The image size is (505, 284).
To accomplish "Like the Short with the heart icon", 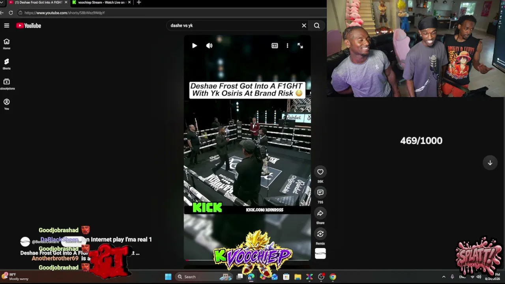I will click(x=320, y=172).
